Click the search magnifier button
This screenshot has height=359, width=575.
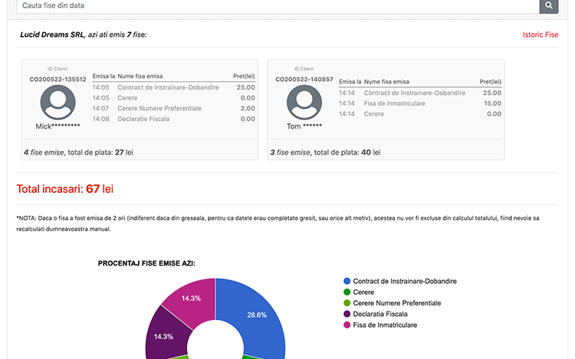pyautogui.click(x=549, y=6)
